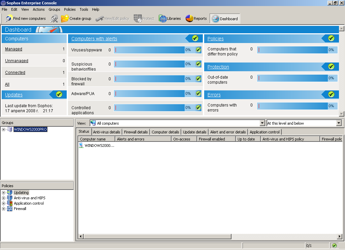Click the Protection header checkmark icon

coord(332,67)
